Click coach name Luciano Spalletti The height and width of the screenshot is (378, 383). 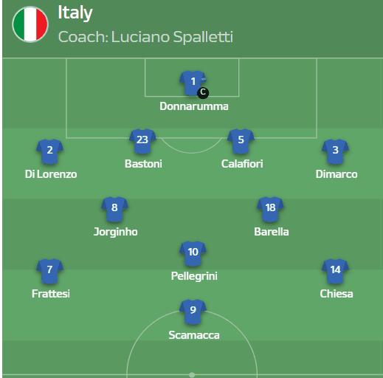[172, 37]
